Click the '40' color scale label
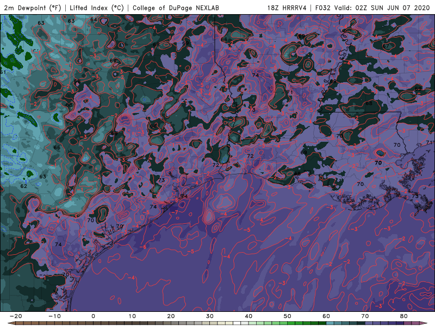This screenshot has width=435, height=326. 248,316
